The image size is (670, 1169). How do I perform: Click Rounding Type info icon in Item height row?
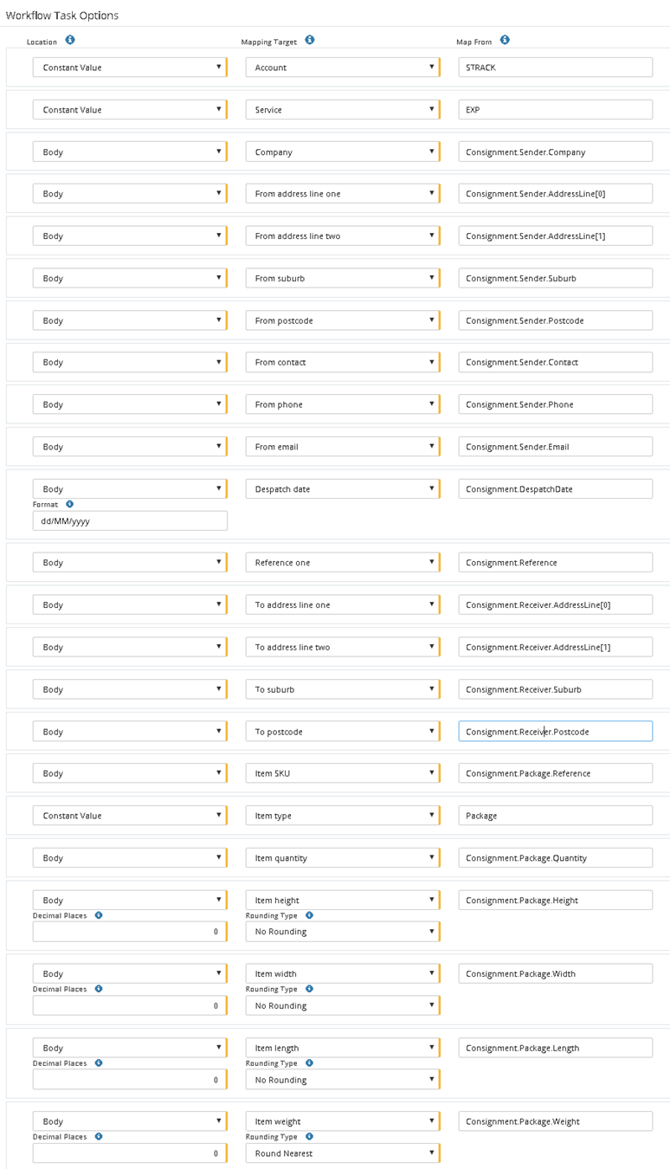(310, 914)
